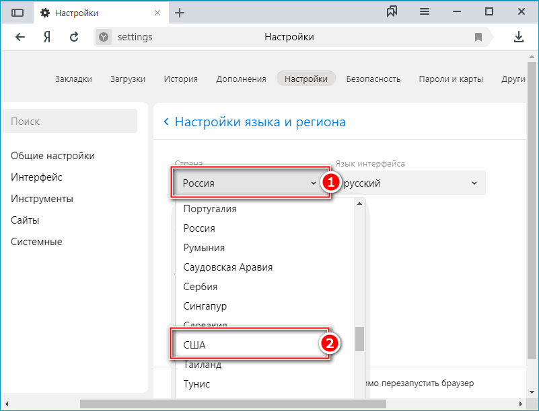This screenshot has height=411, width=539.
Task: Reload the page with refresh icon
Action: [x=74, y=37]
